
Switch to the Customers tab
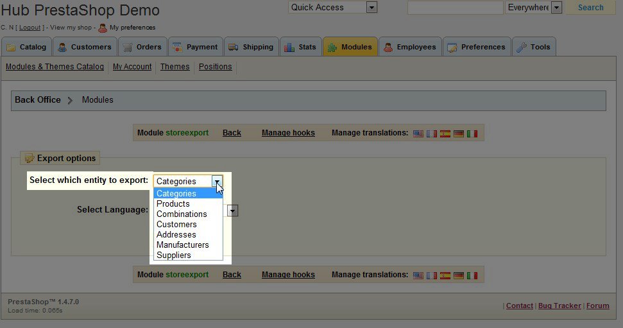pos(85,47)
